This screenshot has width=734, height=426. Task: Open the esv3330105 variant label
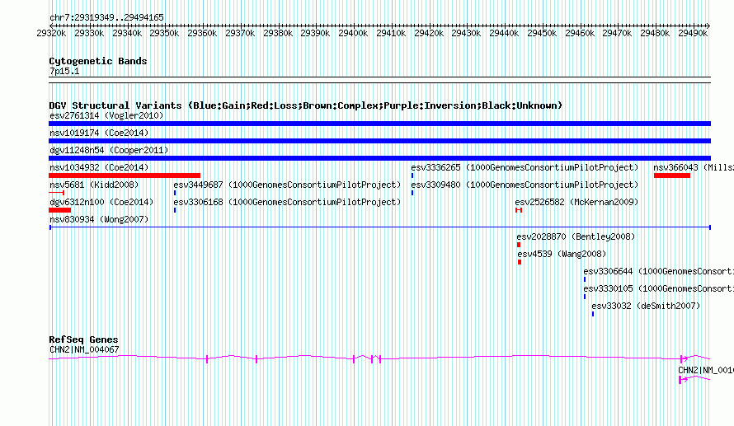click(659, 288)
